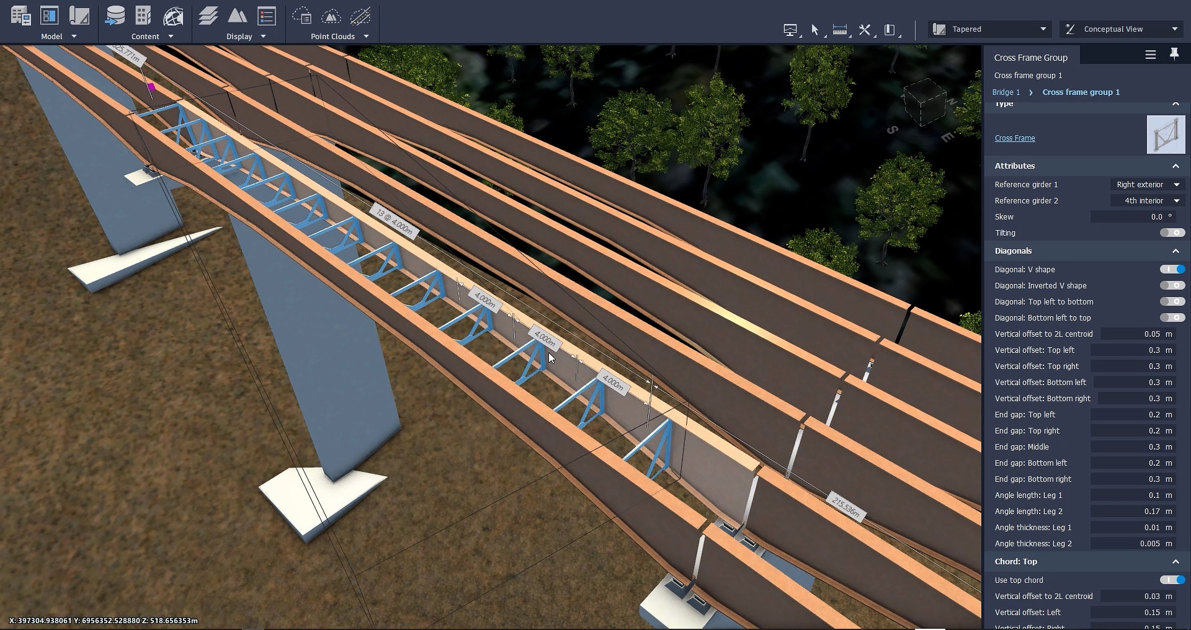
Task: Open the Point Clouds menu
Action: [340, 37]
